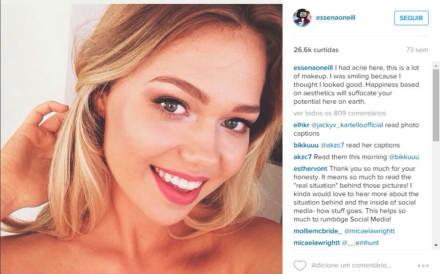Click the scrollbar down arrow

pyautogui.click(x=436, y=245)
